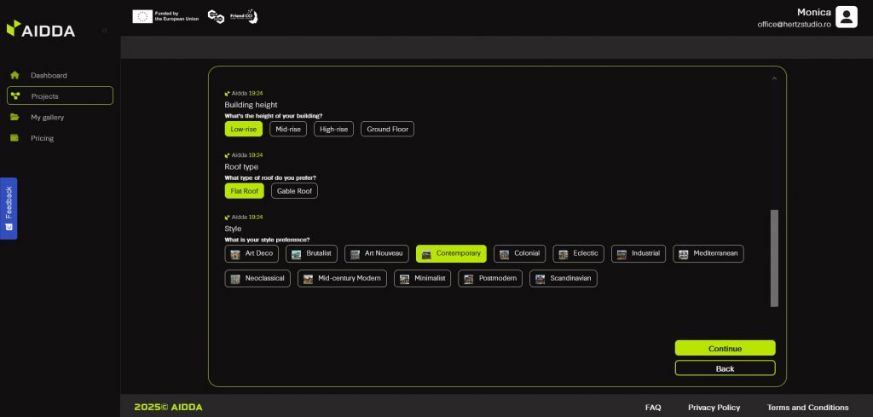Select the Gable Roof option
The height and width of the screenshot is (417, 873).
pos(294,191)
